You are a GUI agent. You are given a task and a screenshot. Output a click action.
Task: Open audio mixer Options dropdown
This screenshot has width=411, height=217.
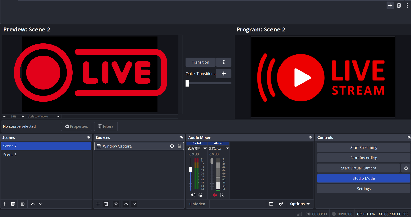[300, 204]
